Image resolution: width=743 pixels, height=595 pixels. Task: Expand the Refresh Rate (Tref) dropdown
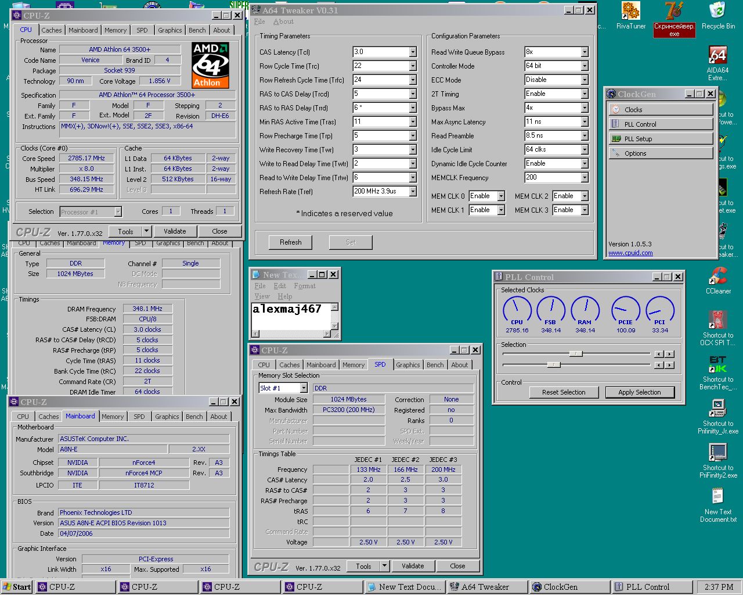[x=413, y=191]
